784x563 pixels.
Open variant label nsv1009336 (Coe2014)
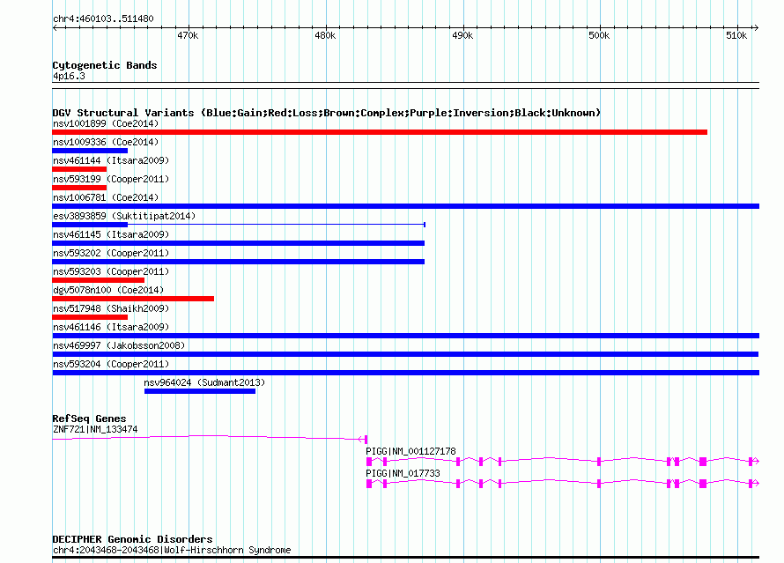[106, 142]
